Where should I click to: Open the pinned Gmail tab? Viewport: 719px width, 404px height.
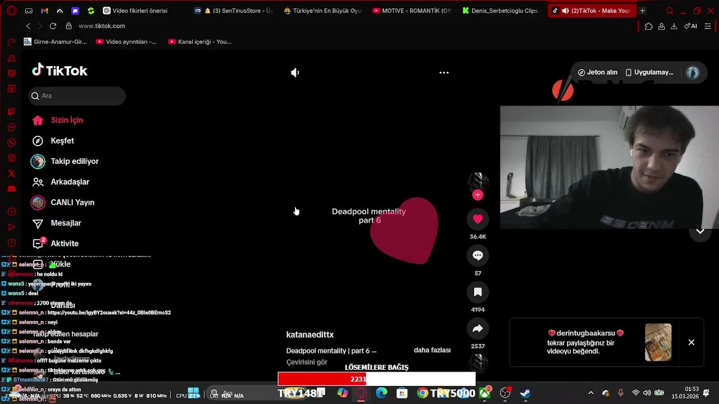(x=44, y=11)
